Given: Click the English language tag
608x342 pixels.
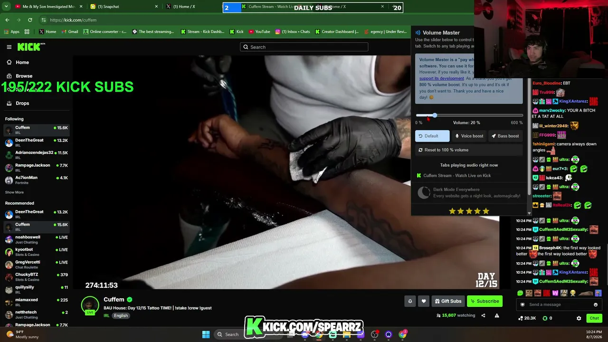Looking at the screenshot, I should click(121, 316).
